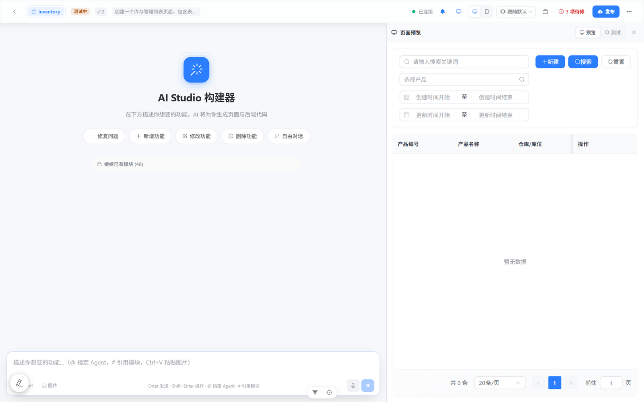Click the AI Studio builder logo icon
The image size is (644, 402).
pos(196,70)
